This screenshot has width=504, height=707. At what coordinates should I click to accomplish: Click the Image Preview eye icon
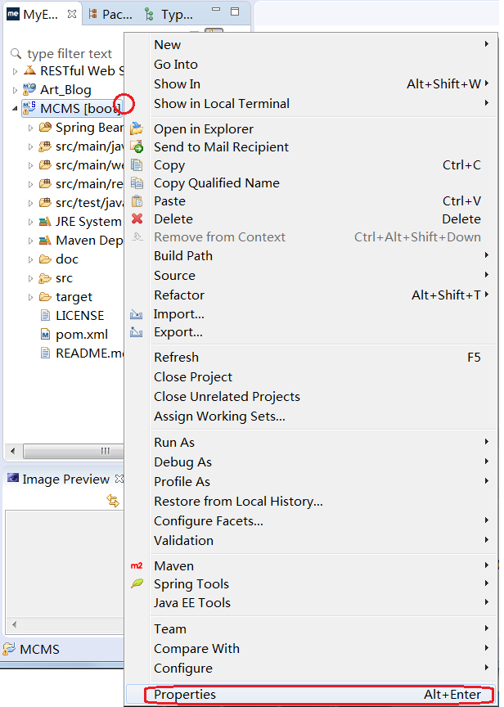(13, 479)
